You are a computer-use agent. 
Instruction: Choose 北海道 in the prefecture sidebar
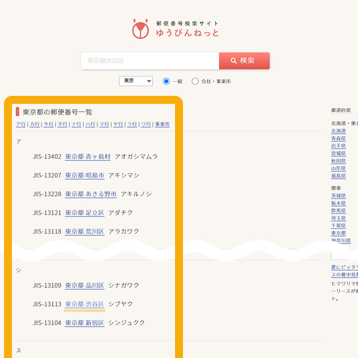[x=338, y=131]
